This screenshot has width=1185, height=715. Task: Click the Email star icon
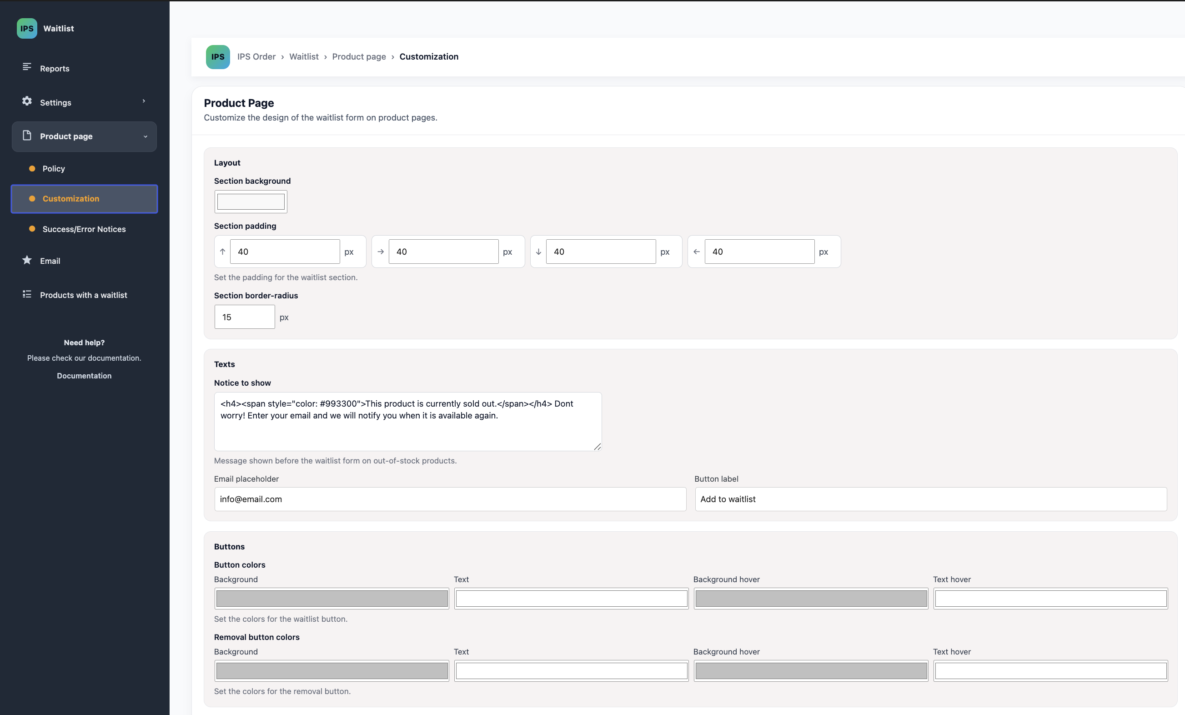tap(27, 260)
